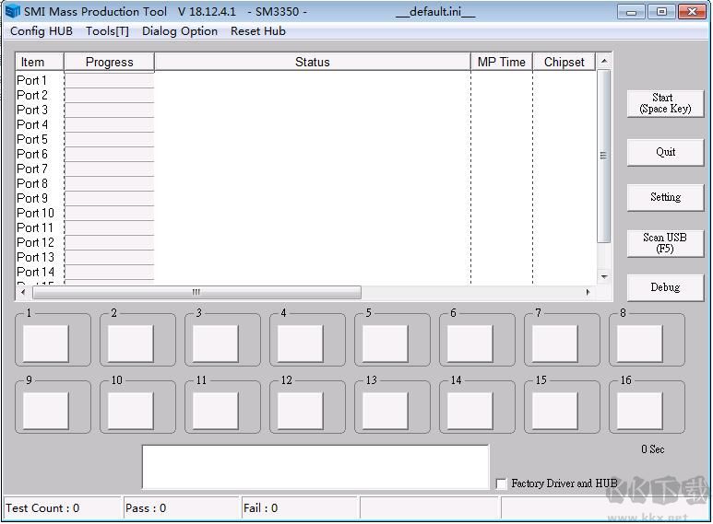Viewport: 713px width, 524px height.
Task: Select the Port 2 row
Action: tap(305, 96)
